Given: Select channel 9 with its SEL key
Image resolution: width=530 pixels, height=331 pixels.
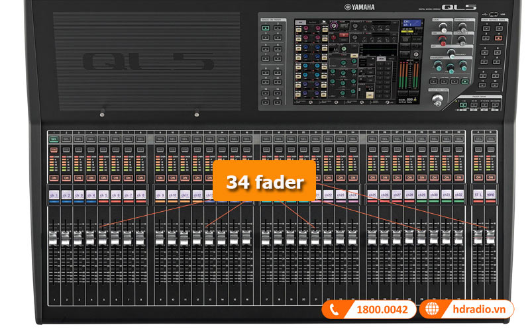Looking at the screenshot, I should tap(160, 139).
